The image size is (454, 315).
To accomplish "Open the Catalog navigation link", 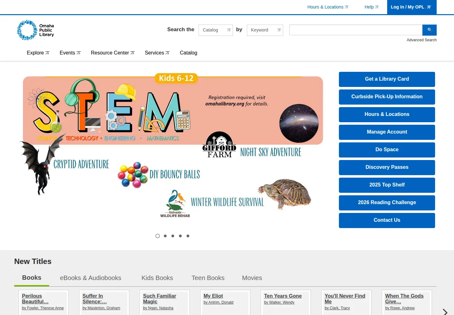I will click(x=189, y=53).
